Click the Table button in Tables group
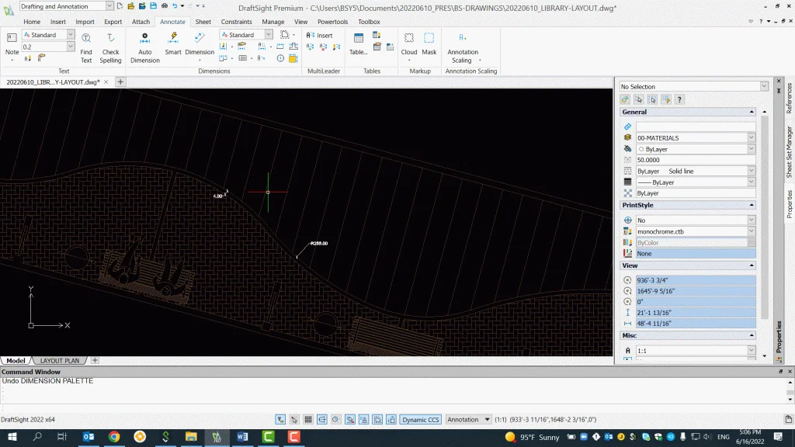795x447 pixels. (x=358, y=43)
